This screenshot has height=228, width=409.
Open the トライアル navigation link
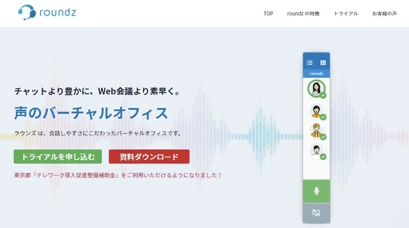click(346, 14)
